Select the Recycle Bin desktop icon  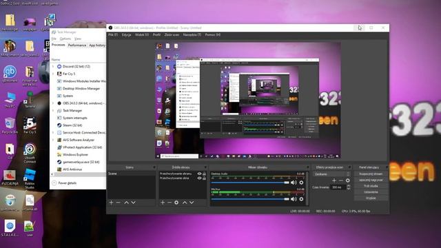[10, 125]
